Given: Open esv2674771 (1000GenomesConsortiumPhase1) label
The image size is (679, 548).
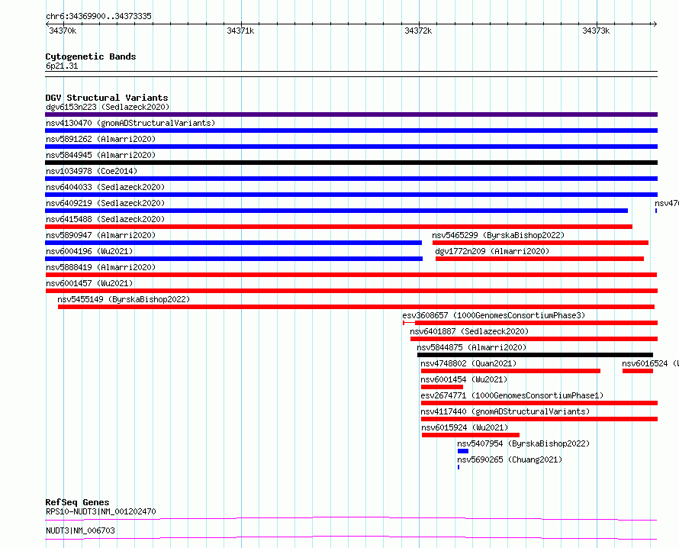Looking at the screenshot, I should tap(512, 395).
